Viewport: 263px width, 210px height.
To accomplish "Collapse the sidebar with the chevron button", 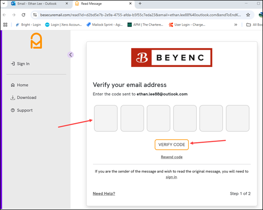I will tap(71, 55).
